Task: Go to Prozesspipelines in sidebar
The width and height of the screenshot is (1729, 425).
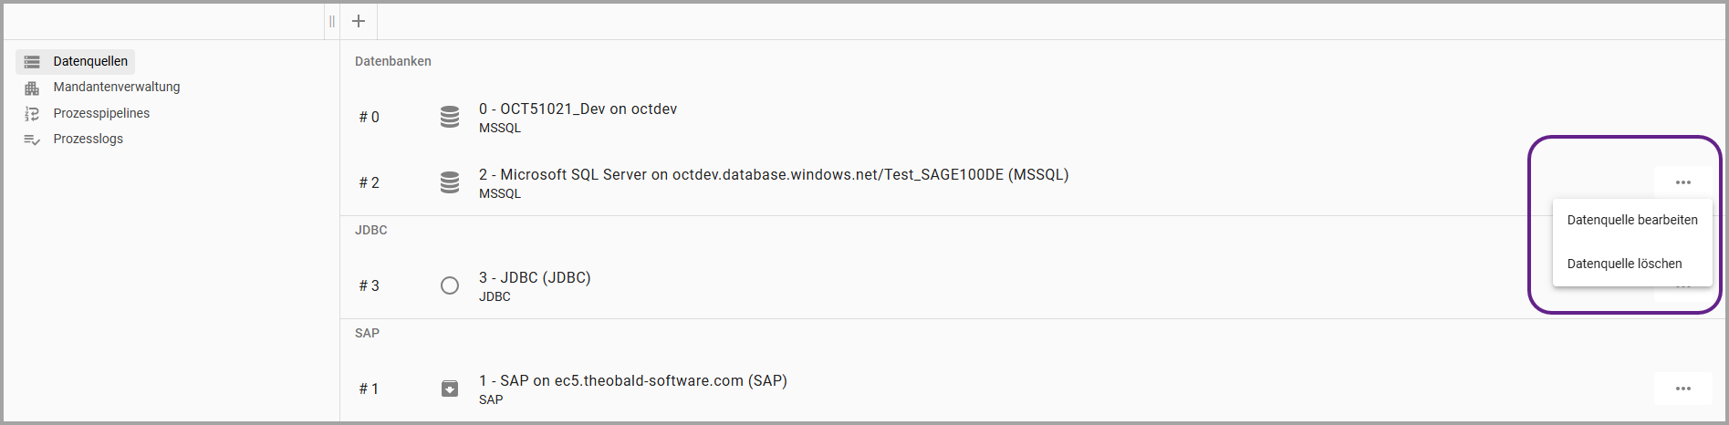Action: coord(101,113)
